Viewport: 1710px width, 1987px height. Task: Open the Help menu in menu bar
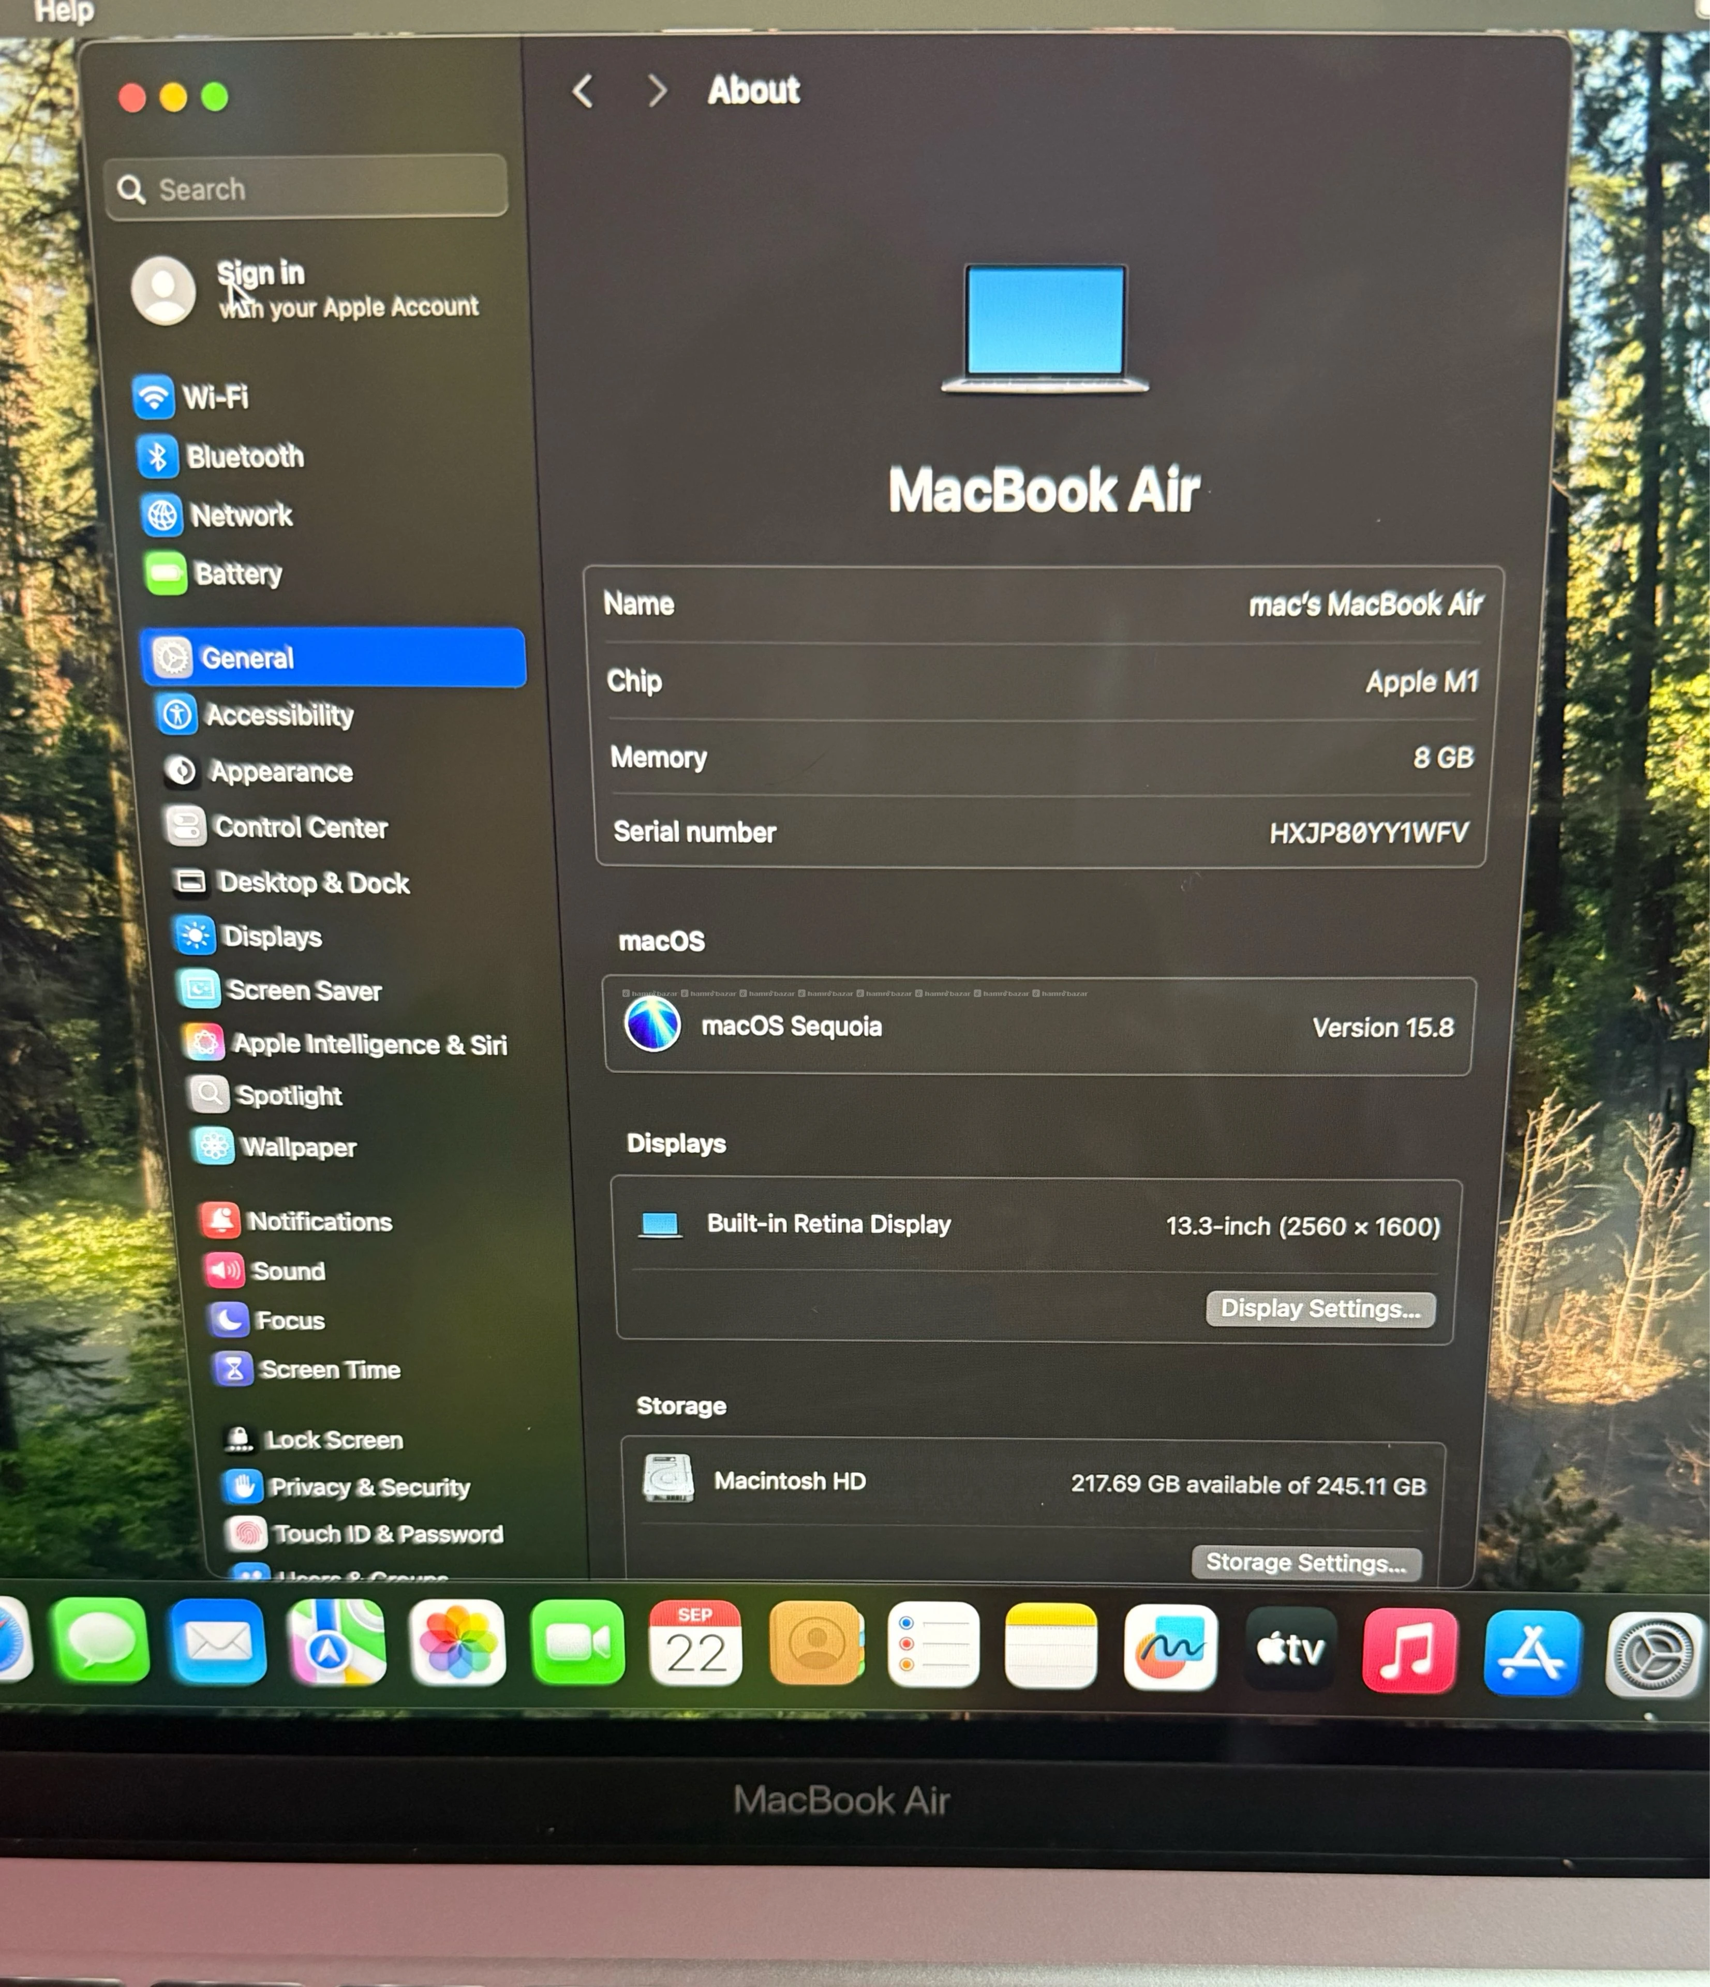point(64,11)
